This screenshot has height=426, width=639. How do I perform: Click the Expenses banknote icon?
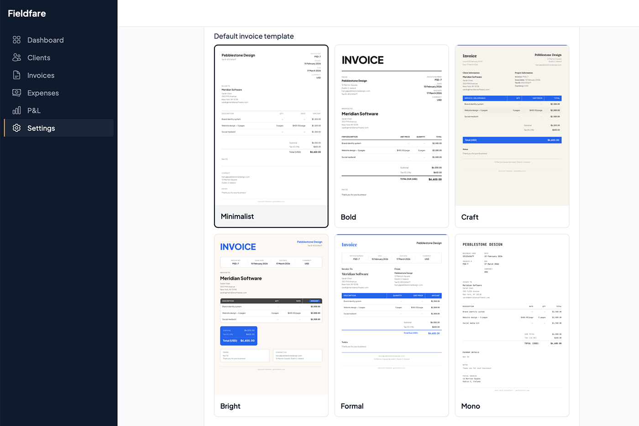[x=17, y=93]
